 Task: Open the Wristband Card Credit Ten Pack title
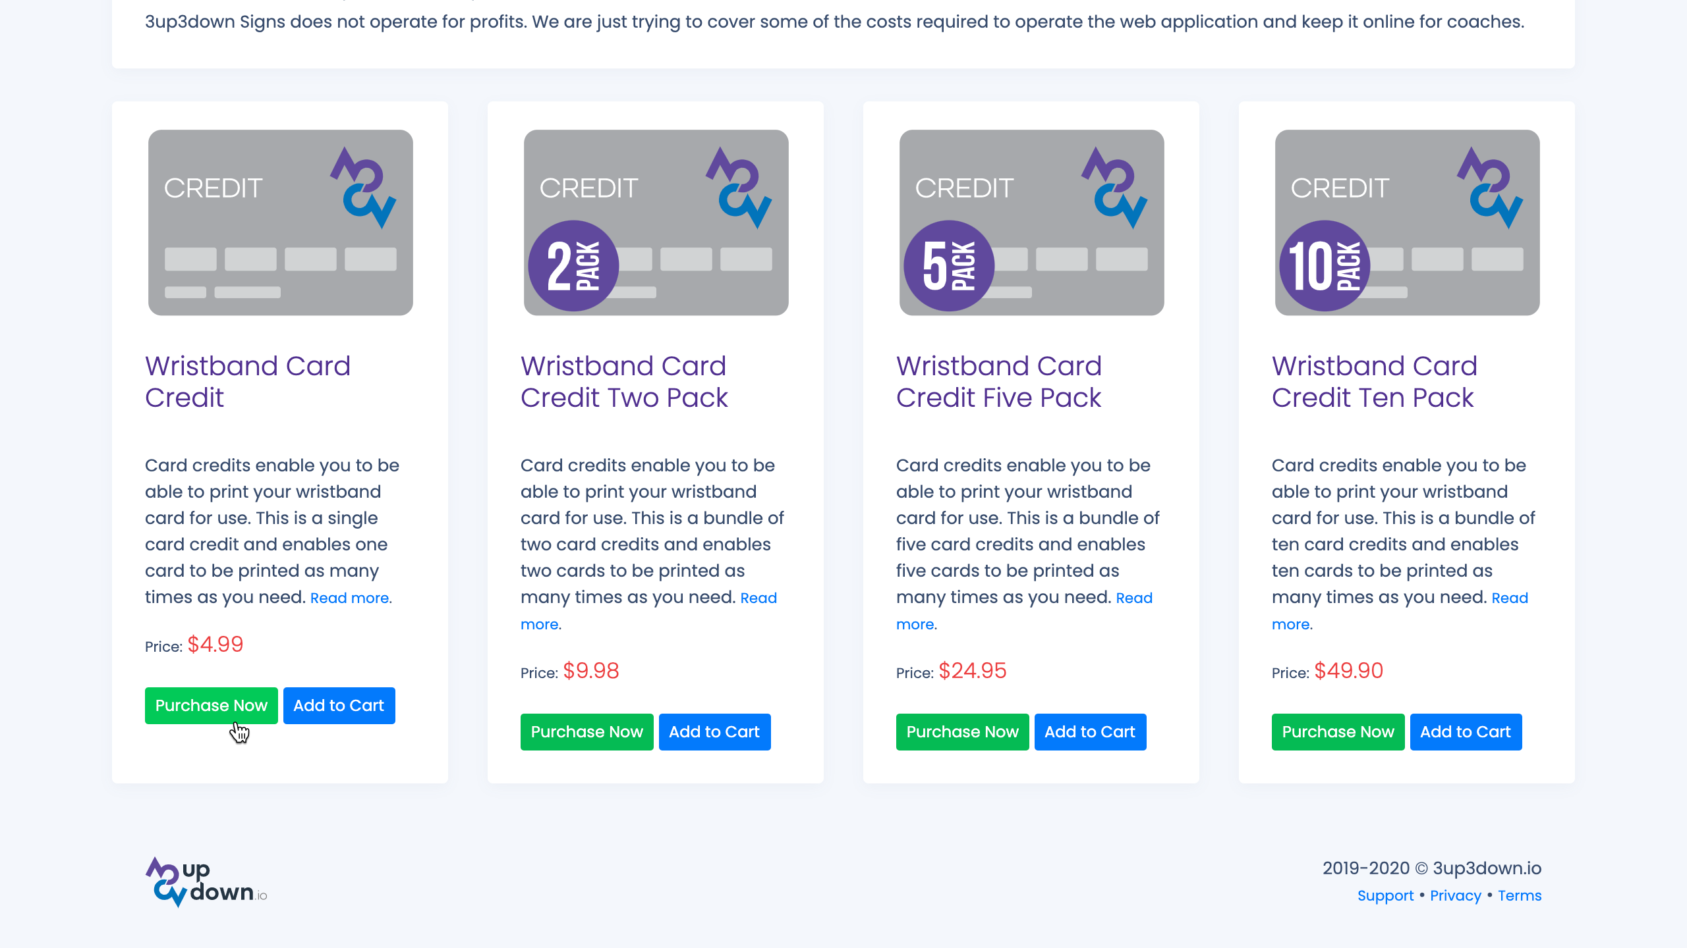coord(1375,382)
